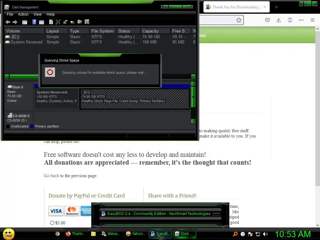The width and height of the screenshot is (320, 240).
Task: Open Help via blue question mark icon
Action: pos(34,22)
